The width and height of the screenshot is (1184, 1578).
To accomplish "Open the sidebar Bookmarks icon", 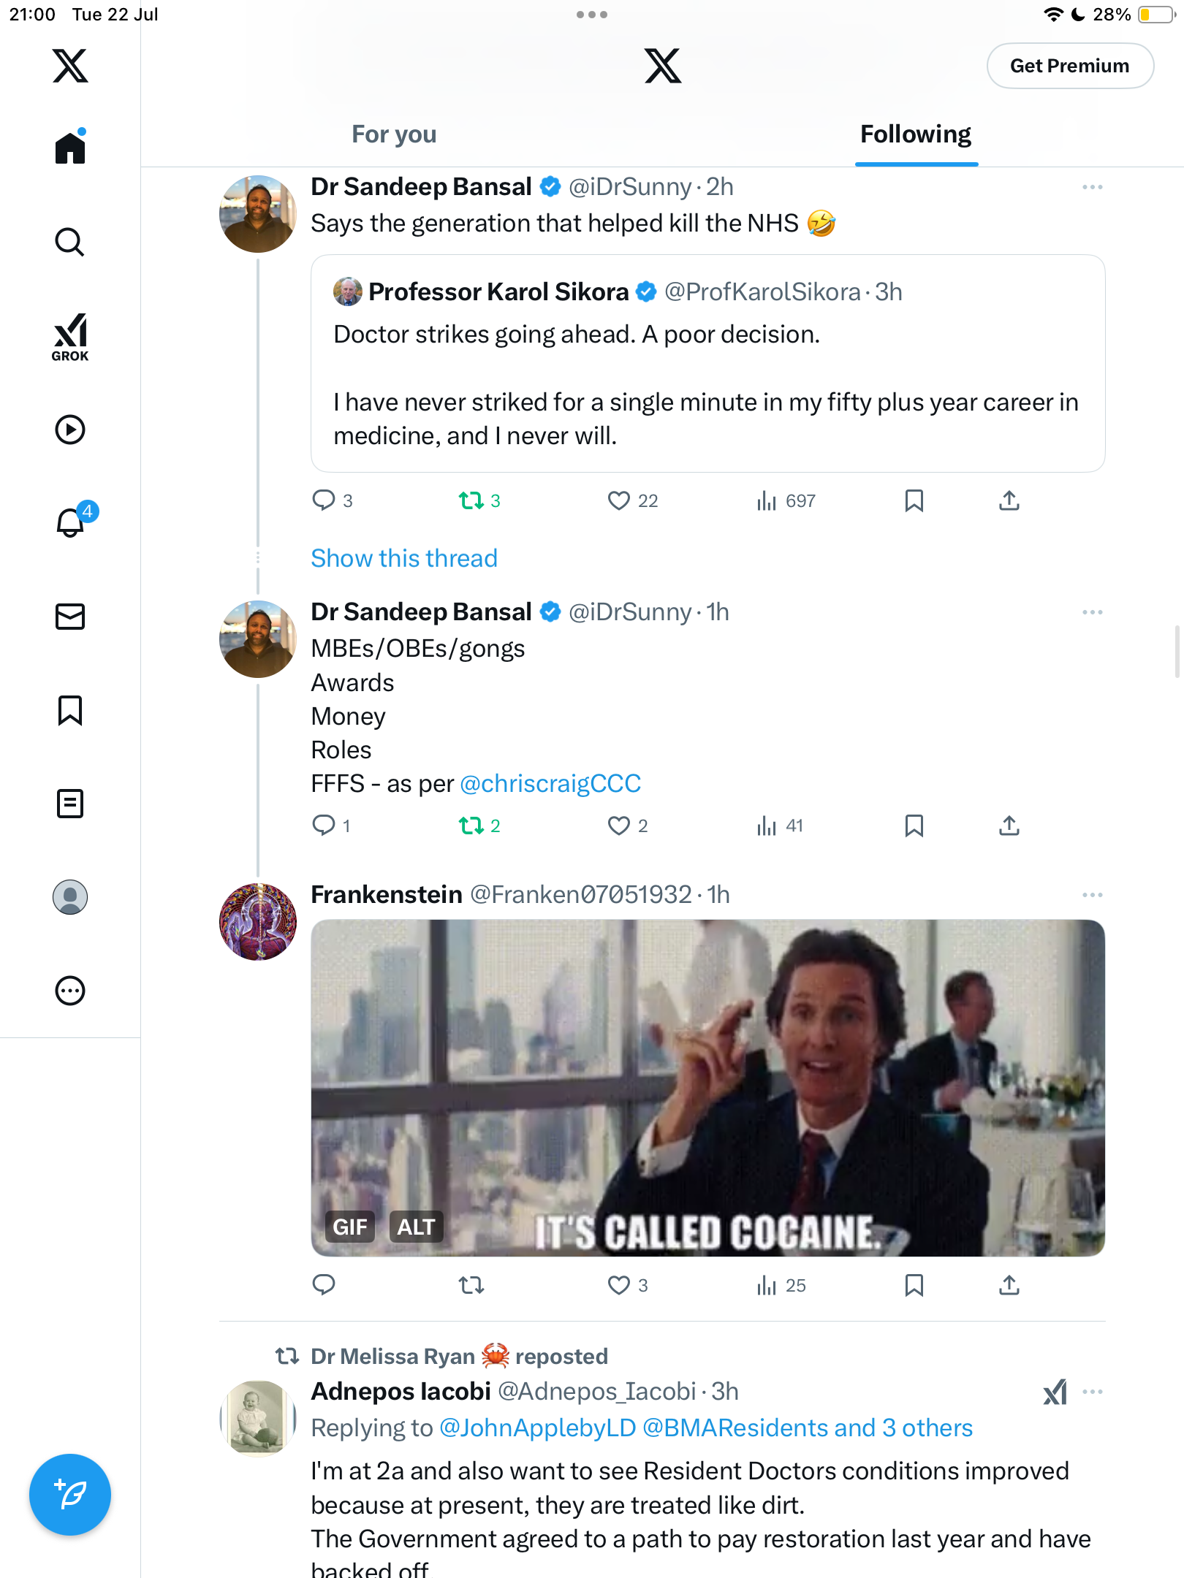I will [x=70, y=709].
